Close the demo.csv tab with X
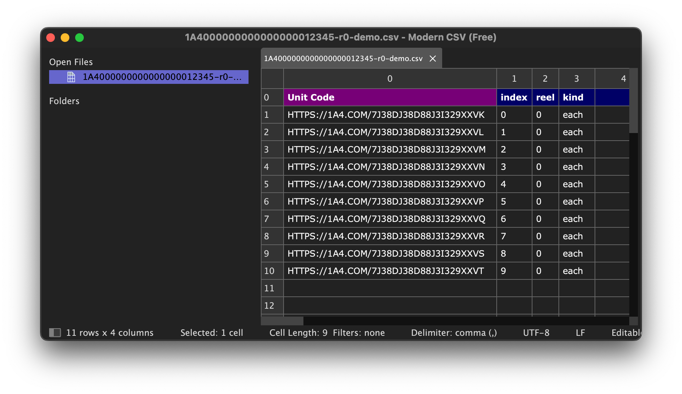Image resolution: width=682 pixels, height=394 pixels. pyautogui.click(x=433, y=59)
